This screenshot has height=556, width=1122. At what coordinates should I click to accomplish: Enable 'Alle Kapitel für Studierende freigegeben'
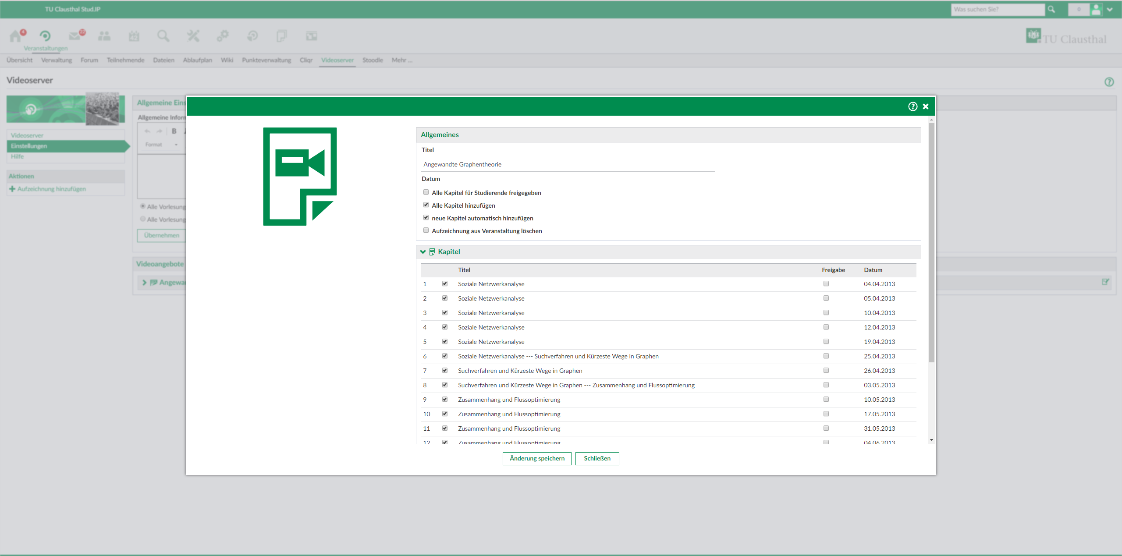[426, 192]
